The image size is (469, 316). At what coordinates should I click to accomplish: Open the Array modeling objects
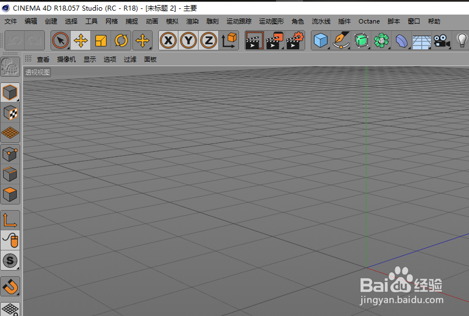point(381,40)
